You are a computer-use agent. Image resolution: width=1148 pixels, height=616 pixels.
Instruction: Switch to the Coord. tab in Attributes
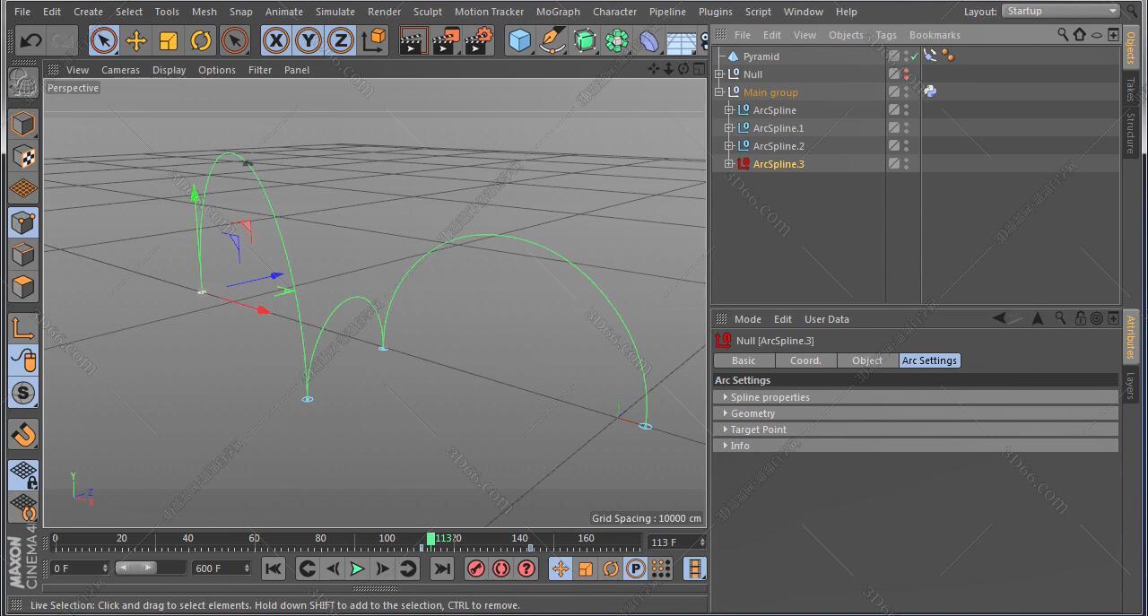click(x=804, y=360)
